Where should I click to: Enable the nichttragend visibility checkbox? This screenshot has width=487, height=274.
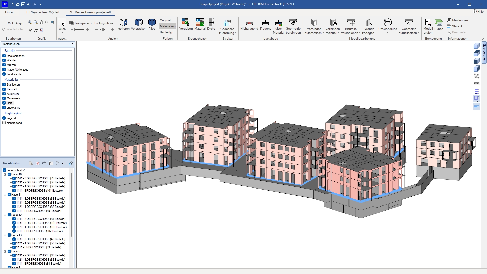coord(4,123)
